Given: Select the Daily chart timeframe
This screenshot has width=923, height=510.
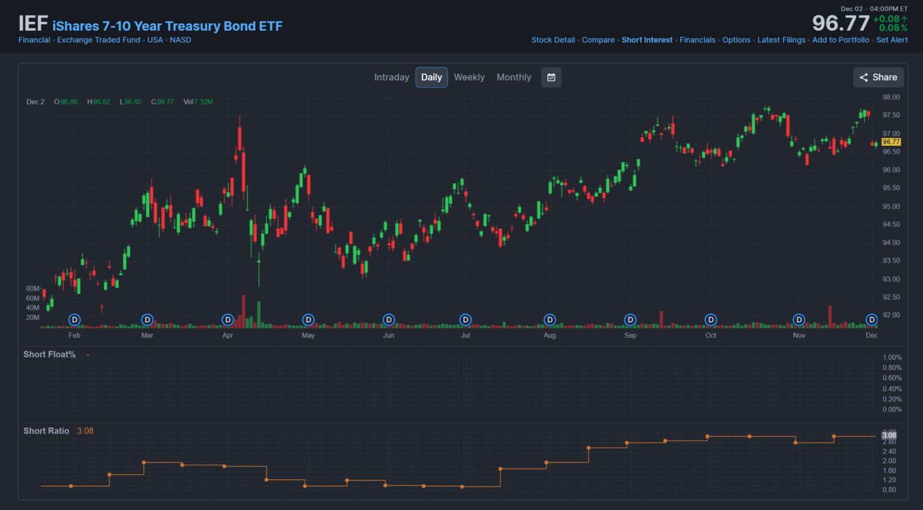Looking at the screenshot, I should (x=431, y=77).
